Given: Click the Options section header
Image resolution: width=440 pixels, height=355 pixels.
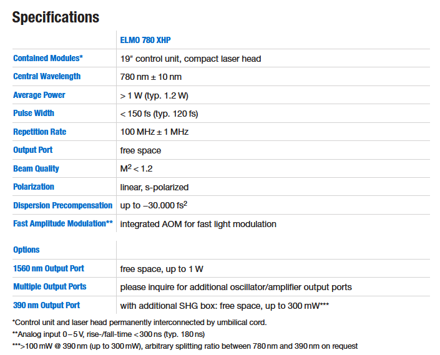Looking at the screenshot, I should click(26, 250).
